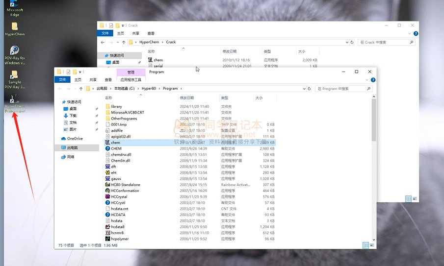Switch to details view in Program window
The width and height of the screenshot is (444, 266).
pos(365,245)
